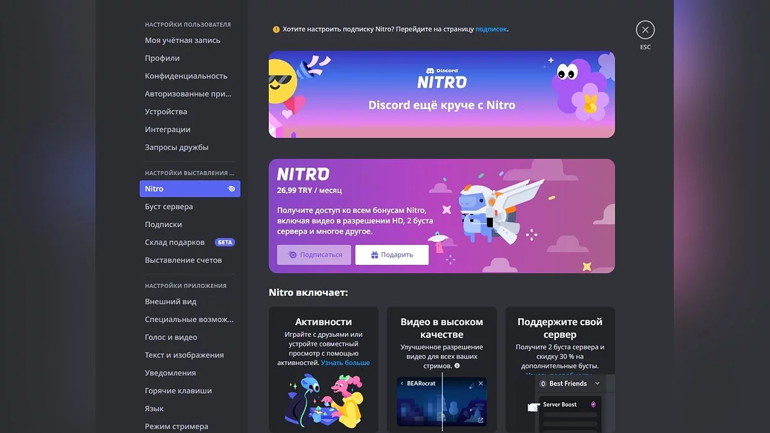
Task: Click the Nitro включает: heading
Action: point(309,293)
